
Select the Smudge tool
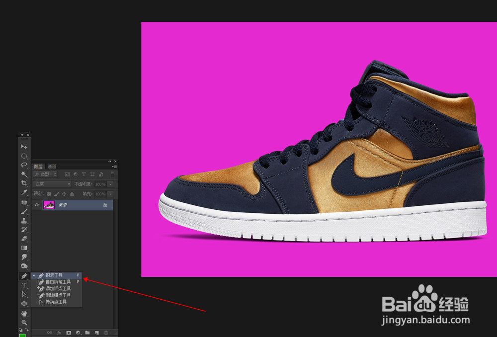[24, 257]
